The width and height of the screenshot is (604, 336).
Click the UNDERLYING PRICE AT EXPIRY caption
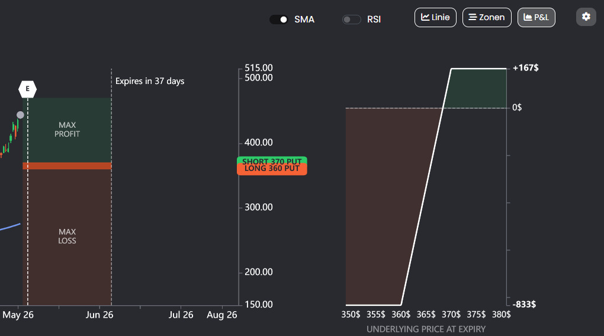coord(426,329)
